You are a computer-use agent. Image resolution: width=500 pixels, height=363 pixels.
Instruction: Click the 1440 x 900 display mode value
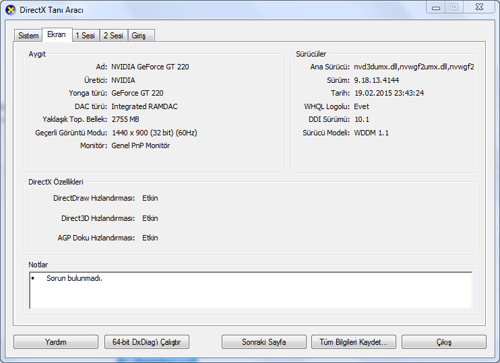click(154, 133)
